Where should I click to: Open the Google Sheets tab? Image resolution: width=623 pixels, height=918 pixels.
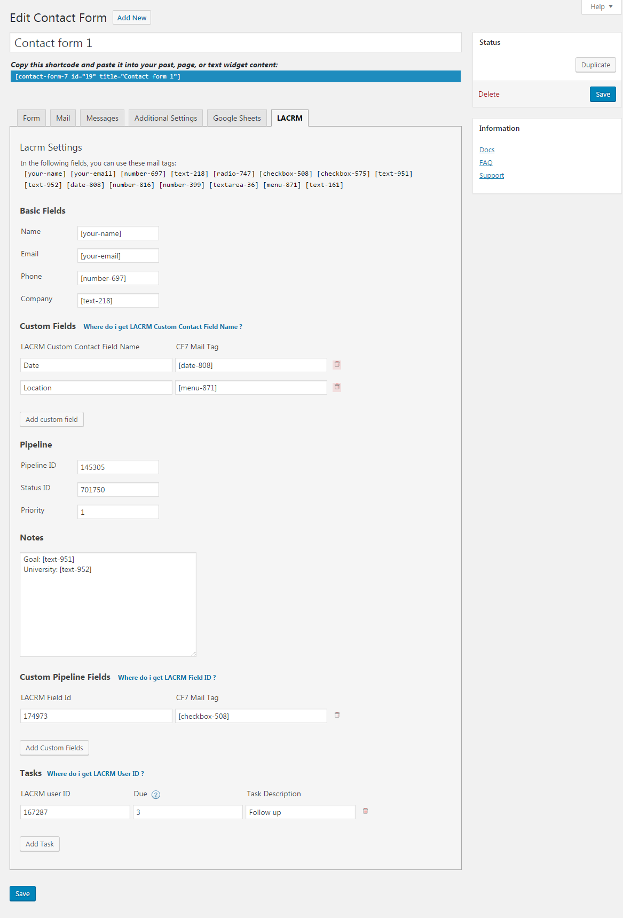click(237, 118)
